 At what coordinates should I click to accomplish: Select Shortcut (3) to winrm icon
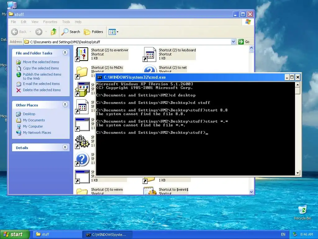click(x=82, y=192)
